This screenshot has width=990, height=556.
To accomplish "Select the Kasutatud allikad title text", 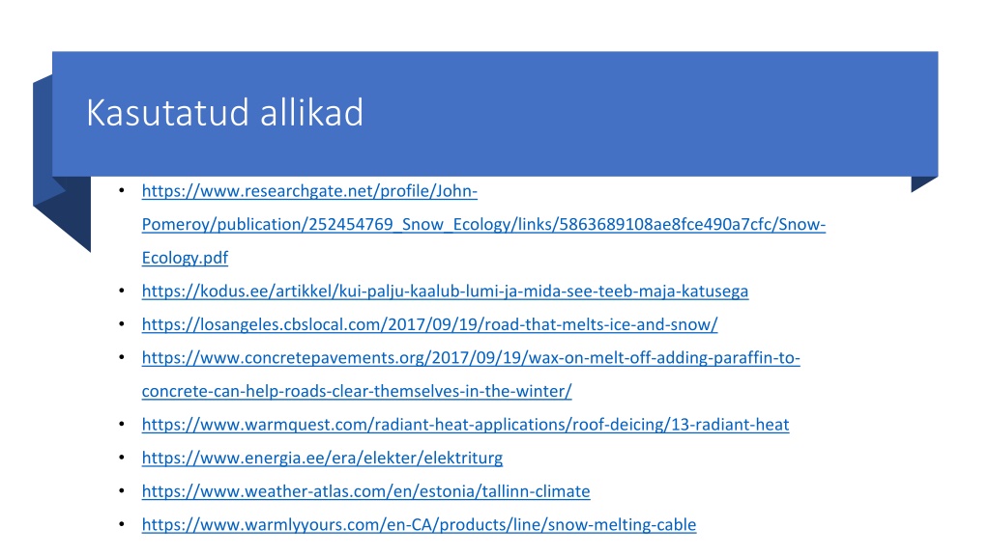I will pyautogui.click(x=224, y=113).
